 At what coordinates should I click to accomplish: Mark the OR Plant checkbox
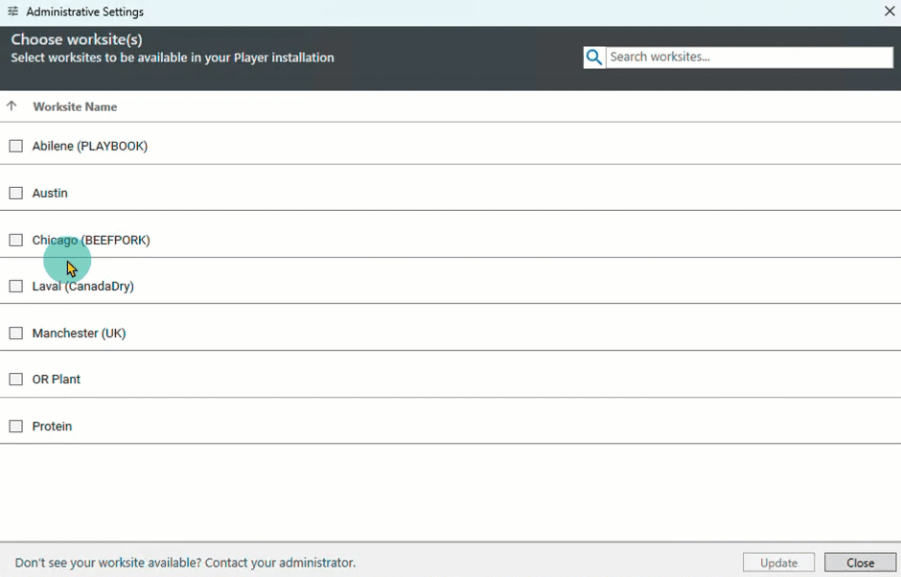tap(16, 380)
